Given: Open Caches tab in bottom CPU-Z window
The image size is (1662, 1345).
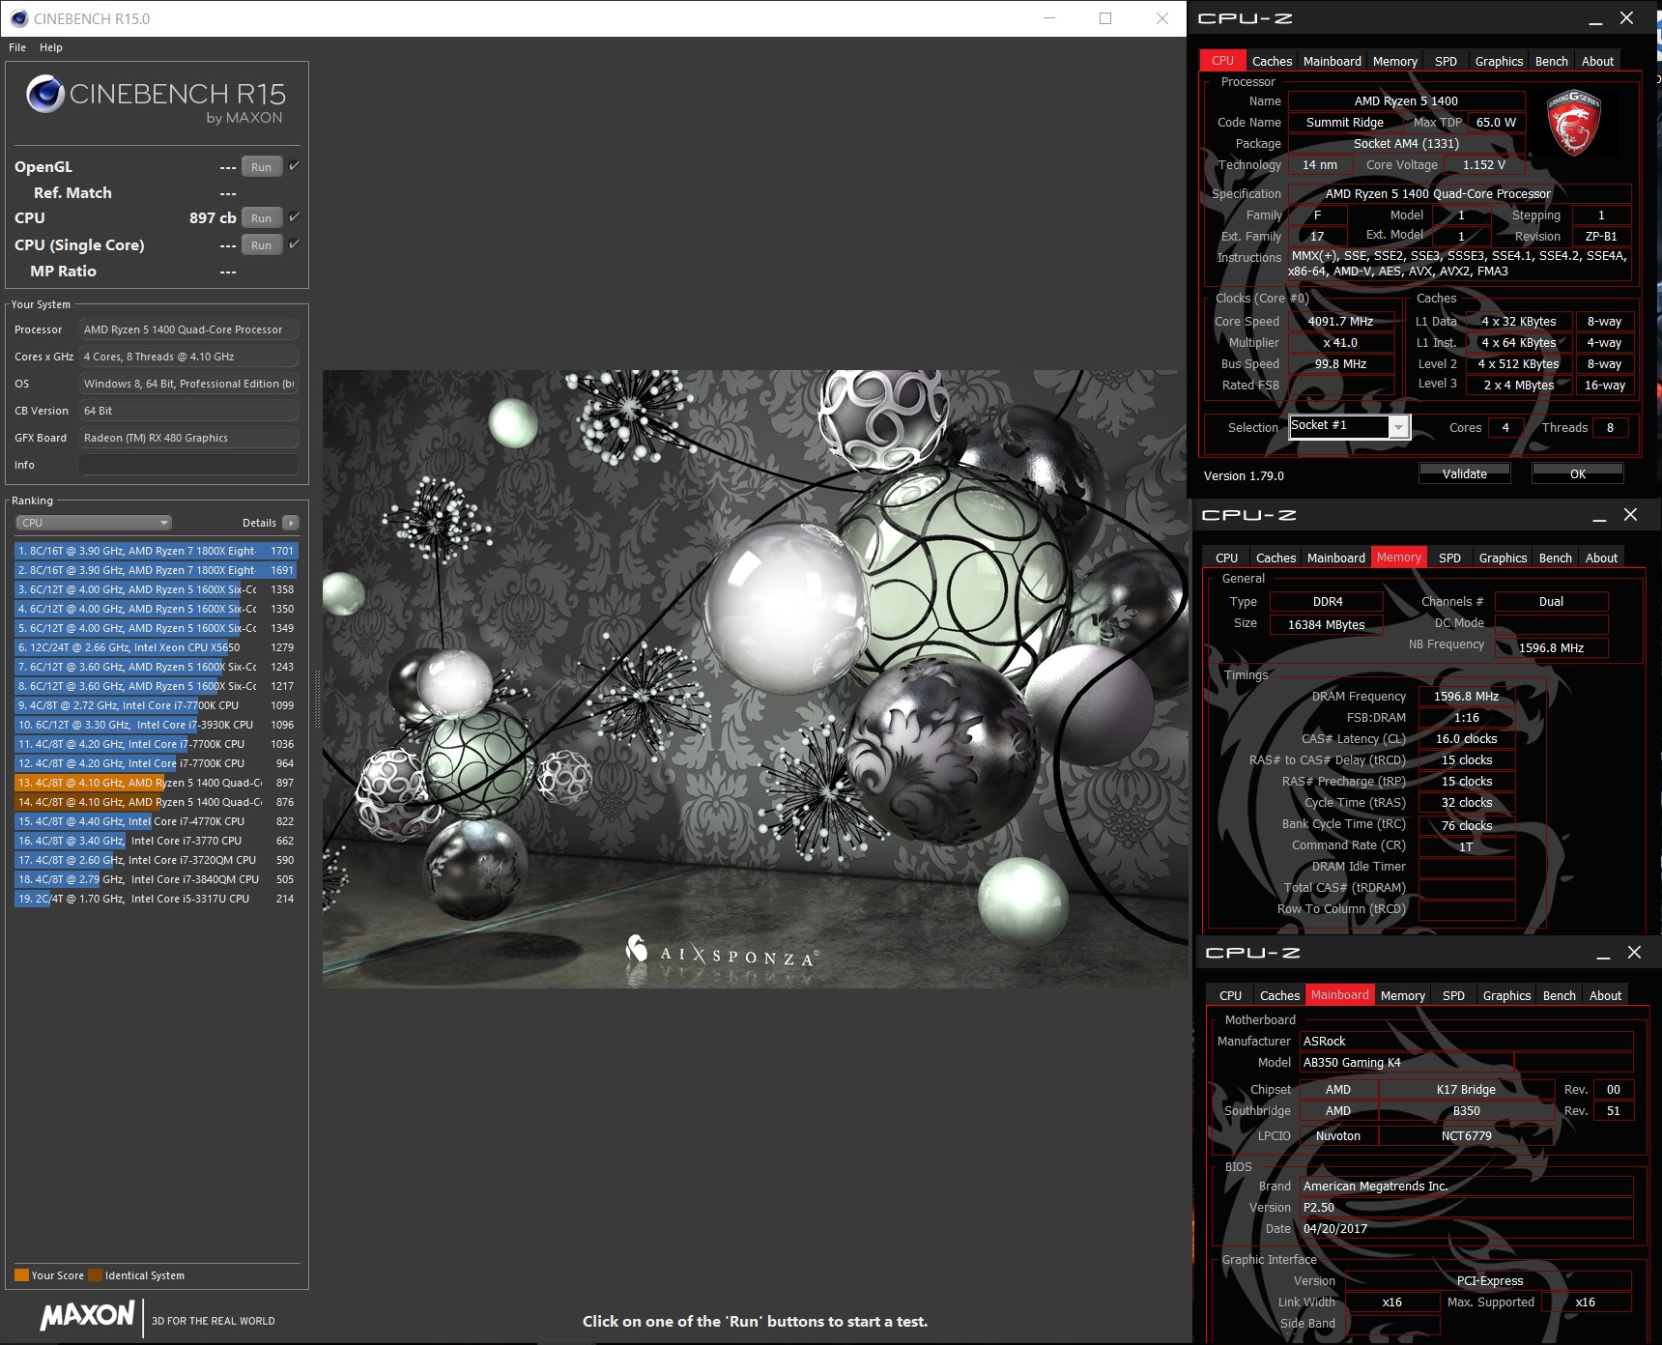Looking at the screenshot, I should (1279, 995).
